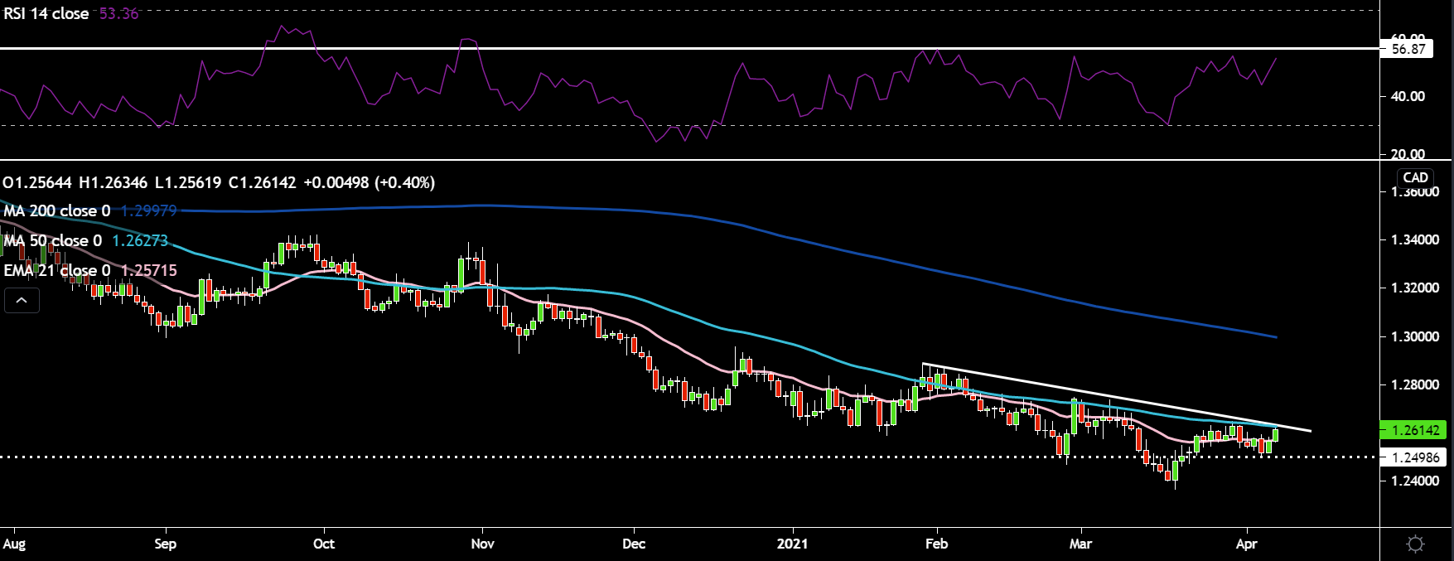Image resolution: width=1454 pixels, height=561 pixels.
Task: Click the MA 200 value 1.29979
Action: 149,211
